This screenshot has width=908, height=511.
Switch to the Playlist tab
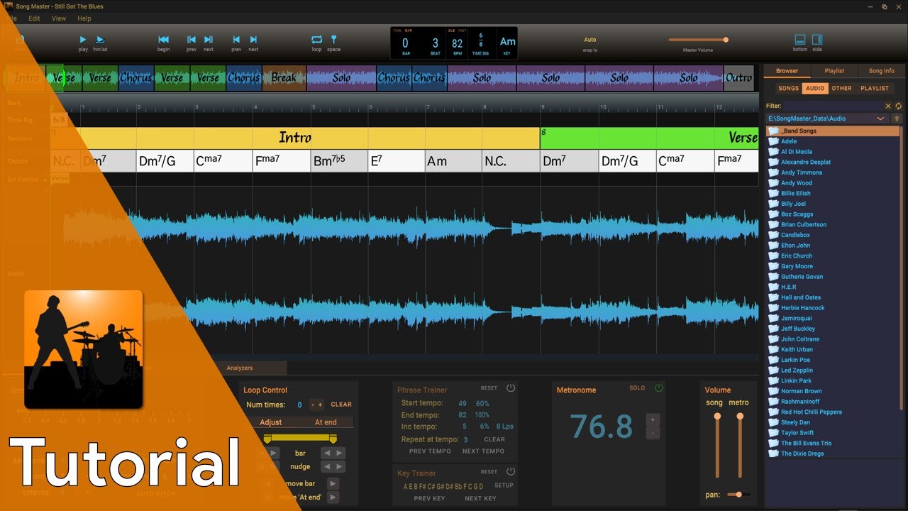tap(834, 71)
